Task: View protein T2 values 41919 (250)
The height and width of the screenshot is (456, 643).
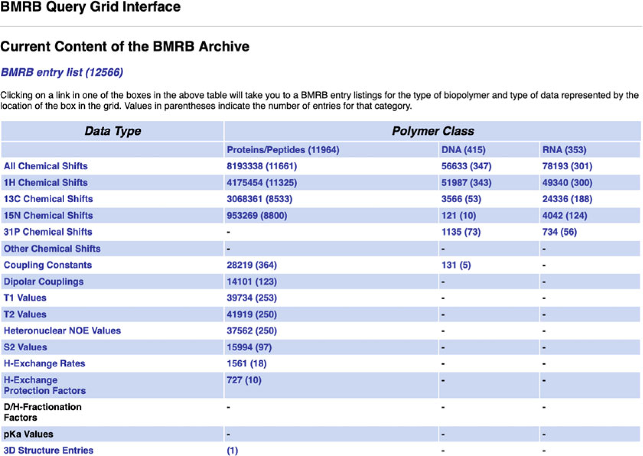Action: coord(252,314)
